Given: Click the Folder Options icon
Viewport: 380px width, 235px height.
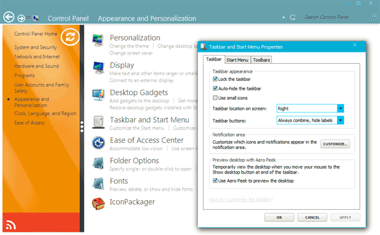Looking at the screenshot, I should (x=98, y=163).
